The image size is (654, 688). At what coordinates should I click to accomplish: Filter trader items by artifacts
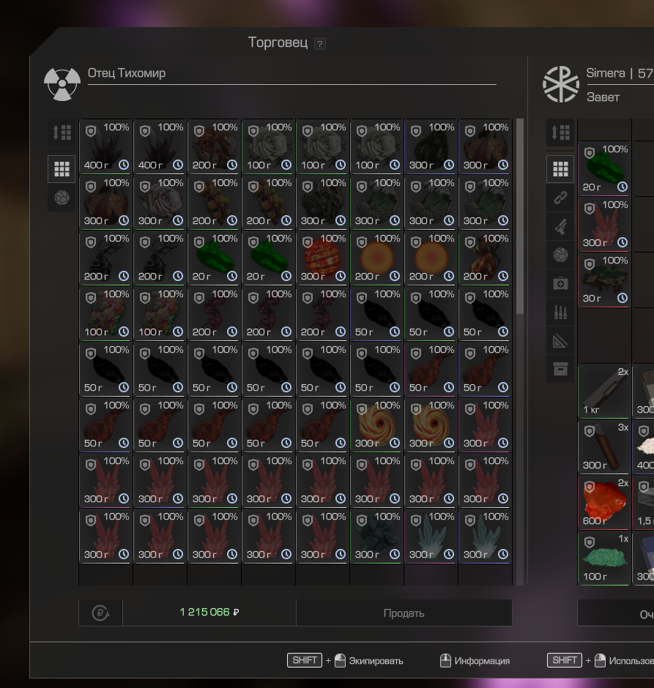(62, 198)
